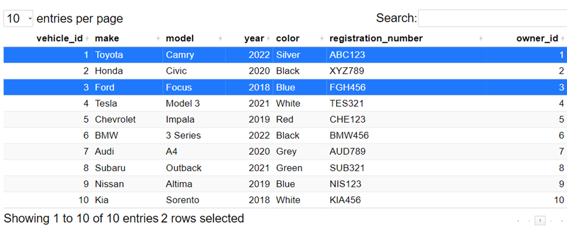This screenshot has height=239, width=567.
Task: Click the sort arrows beside vehicle_id header
Action: click(88, 38)
